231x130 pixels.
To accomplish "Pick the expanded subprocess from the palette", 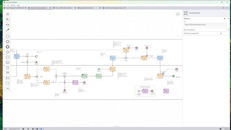I will pos(8,62).
